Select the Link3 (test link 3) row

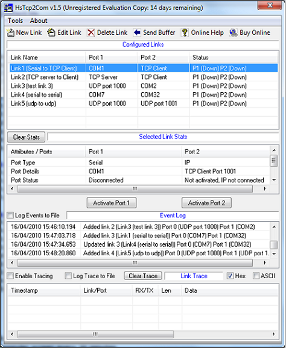(142, 86)
